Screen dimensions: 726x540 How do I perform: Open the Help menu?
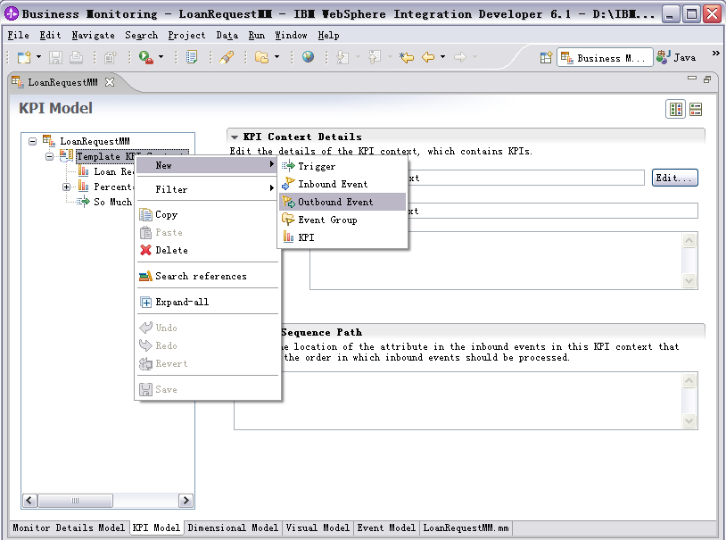[x=328, y=35]
